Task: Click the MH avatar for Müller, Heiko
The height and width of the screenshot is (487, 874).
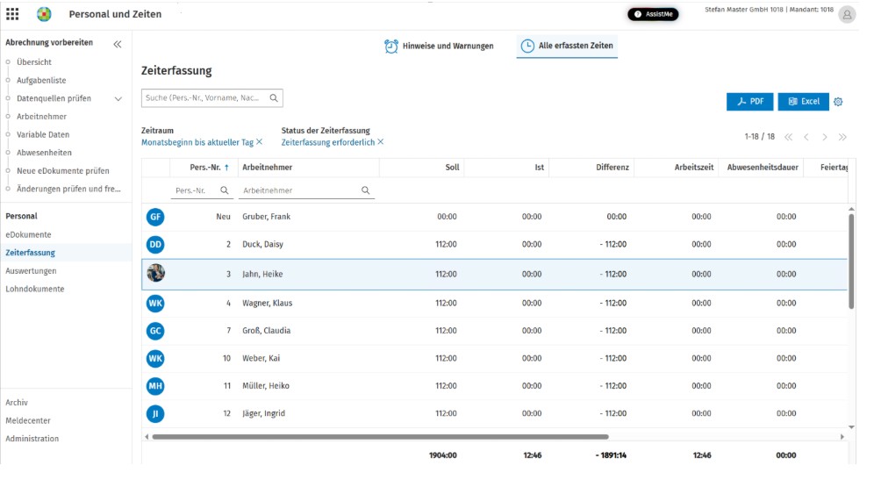Action: click(x=155, y=385)
